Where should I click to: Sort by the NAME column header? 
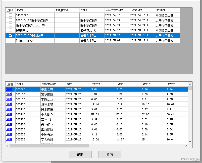[35, 10]
